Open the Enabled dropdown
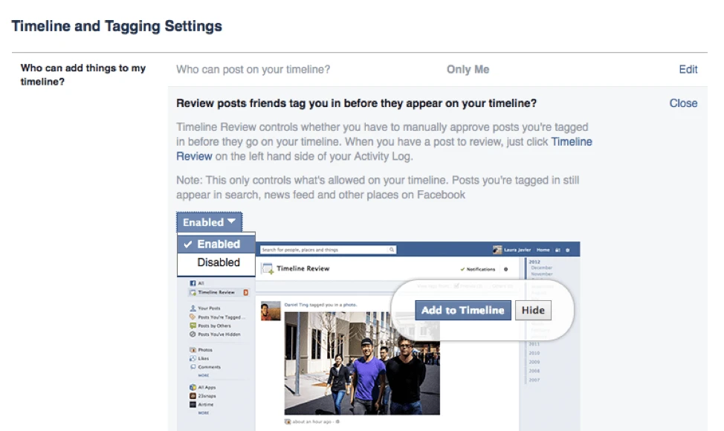 pyautogui.click(x=209, y=221)
